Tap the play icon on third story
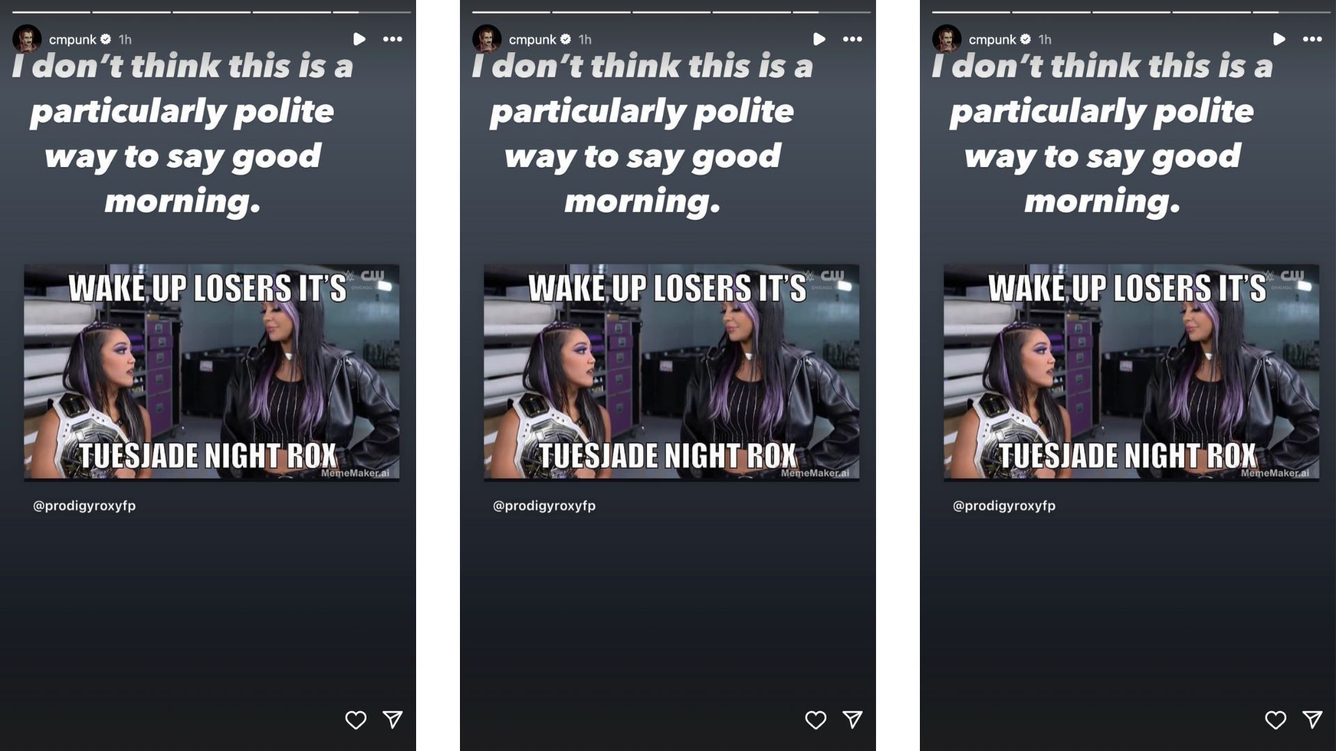Viewport: 1336px width, 751px height. tap(1278, 38)
